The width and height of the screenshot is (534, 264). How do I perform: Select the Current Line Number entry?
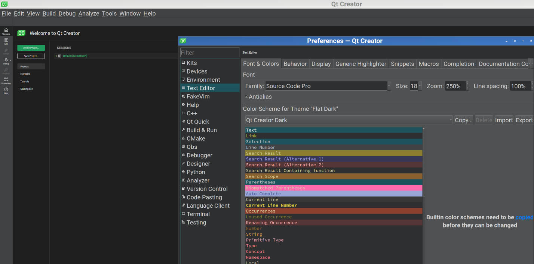(334, 205)
